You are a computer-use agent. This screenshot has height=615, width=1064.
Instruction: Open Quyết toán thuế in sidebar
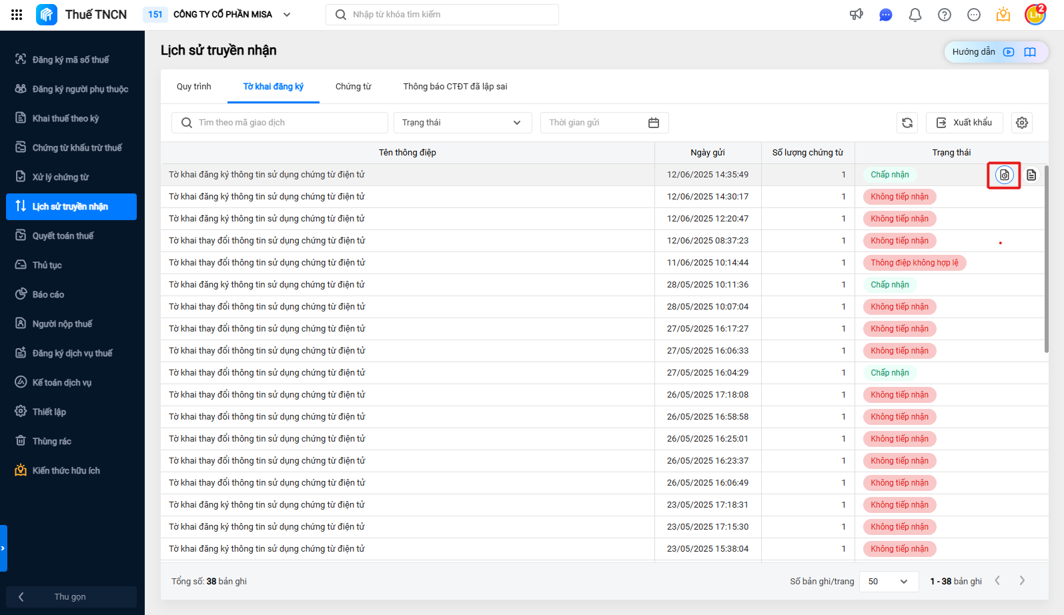click(63, 236)
